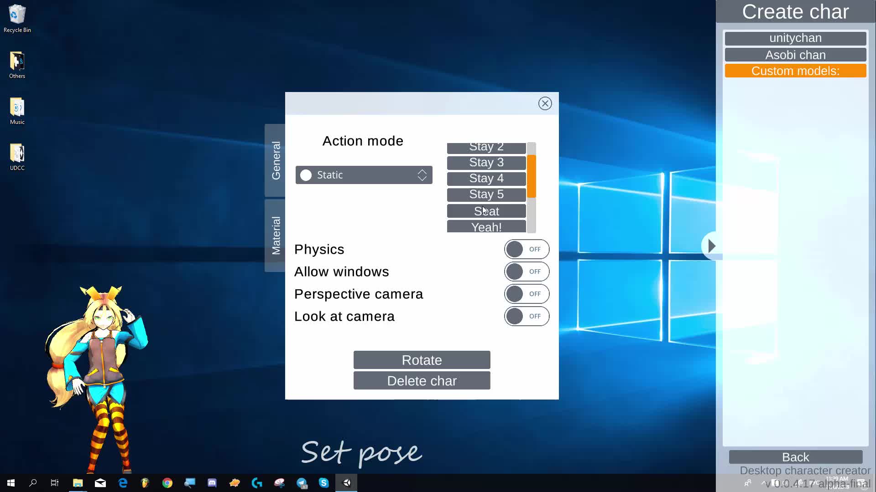Open Telegram taskbar icon

tap(302, 483)
